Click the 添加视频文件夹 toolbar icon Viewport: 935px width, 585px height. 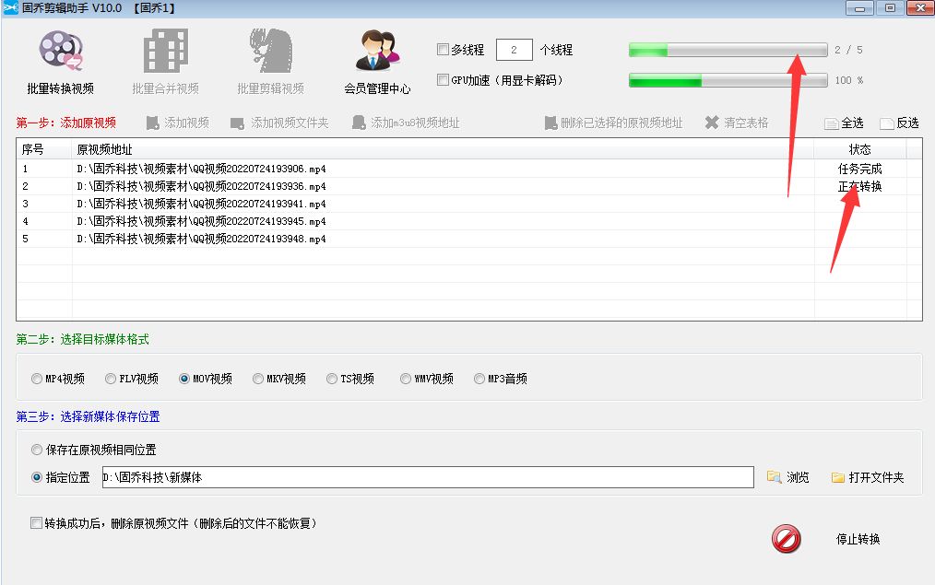tap(237, 123)
